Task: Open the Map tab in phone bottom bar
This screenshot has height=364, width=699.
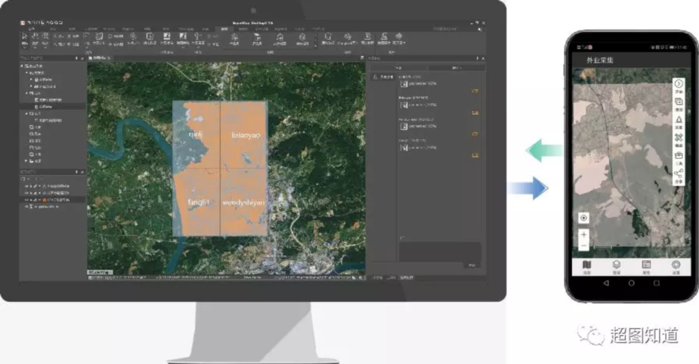Action: 586,266
